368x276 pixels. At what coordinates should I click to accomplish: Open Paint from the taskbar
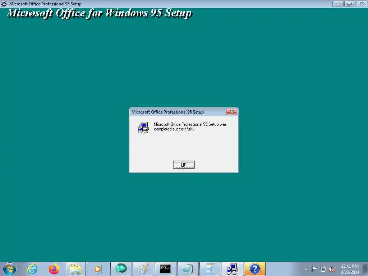click(143, 269)
